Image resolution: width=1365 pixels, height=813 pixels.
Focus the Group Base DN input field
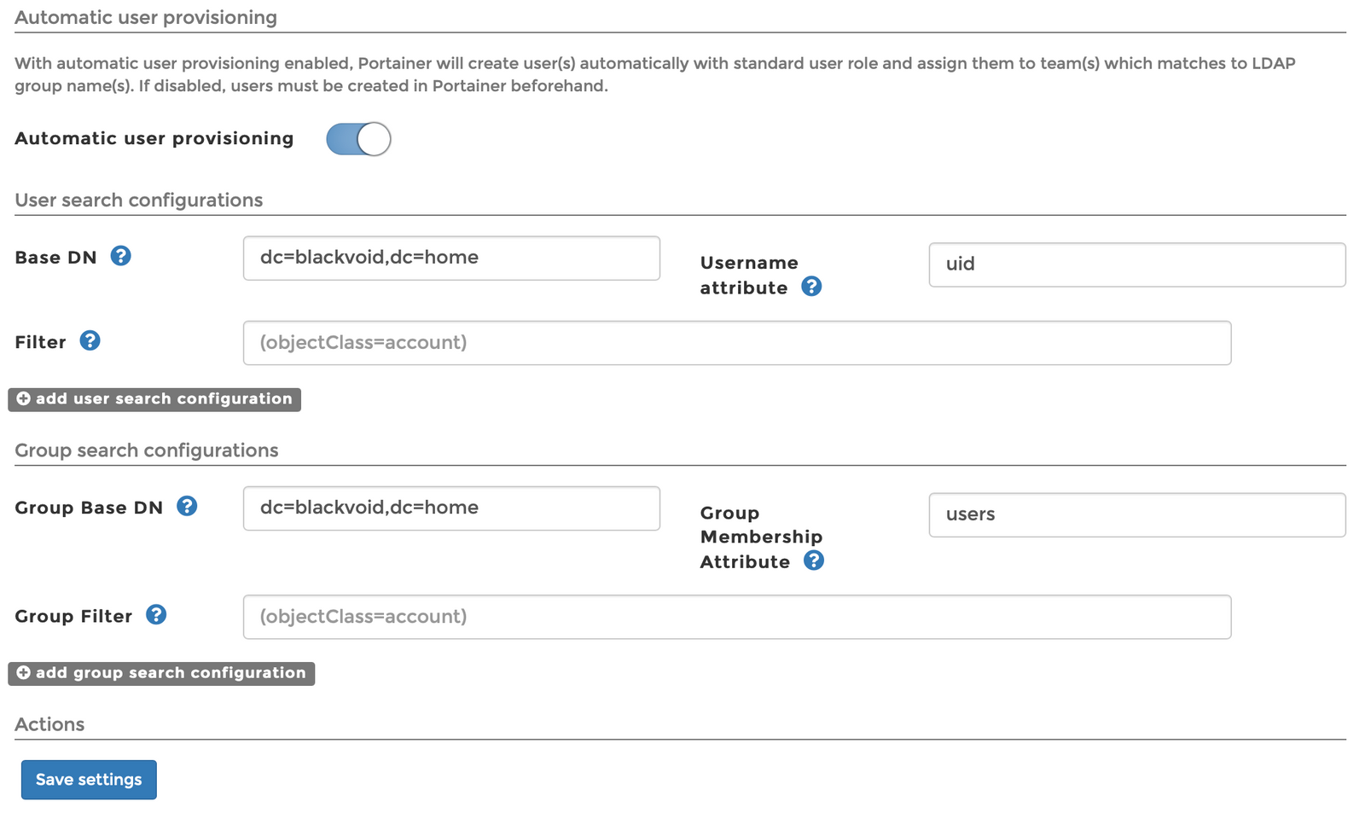[451, 508]
